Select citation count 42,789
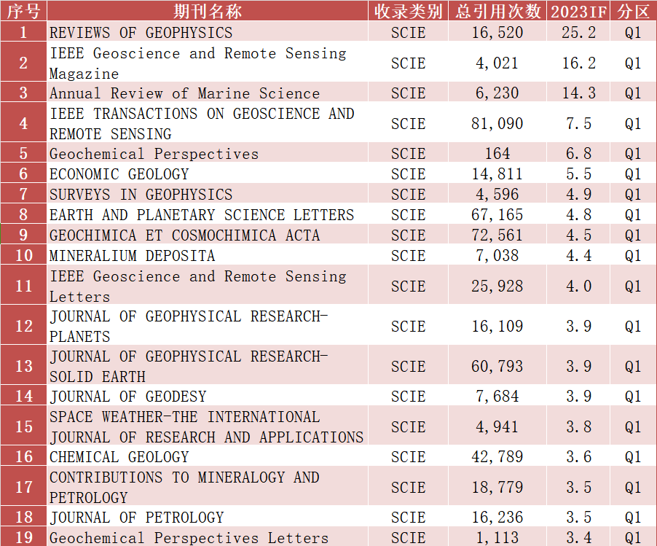The image size is (657, 546). pyautogui.click(x=497, y=456)
